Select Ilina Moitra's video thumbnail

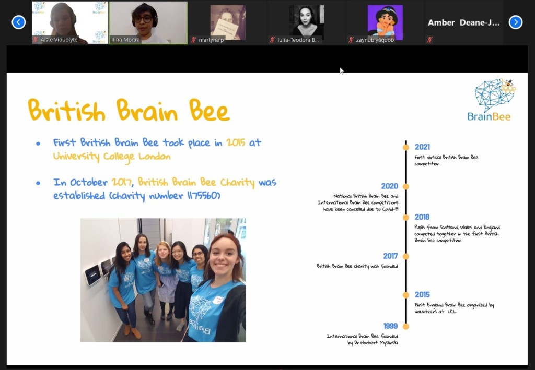point(148,21)
